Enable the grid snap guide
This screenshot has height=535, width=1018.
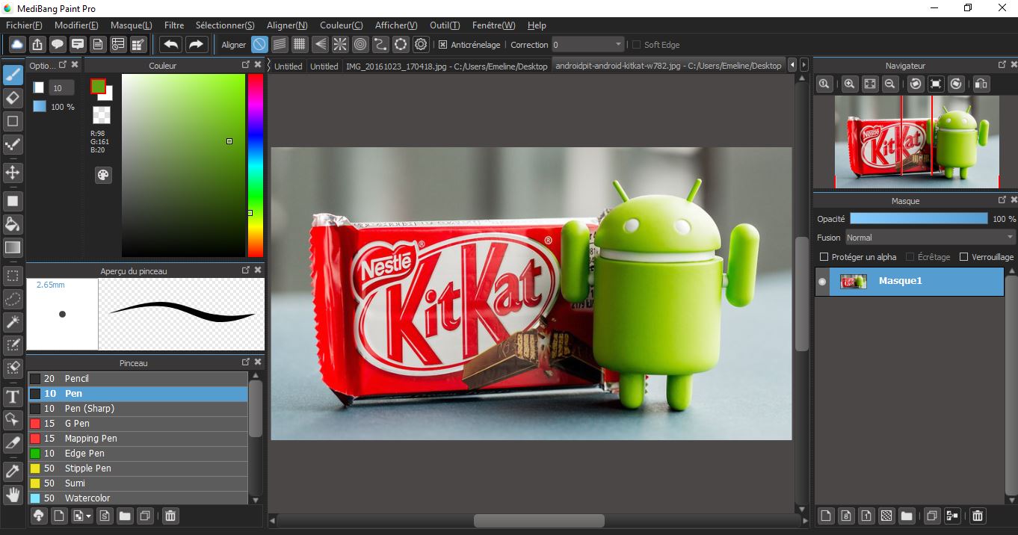tap(300, 44)
